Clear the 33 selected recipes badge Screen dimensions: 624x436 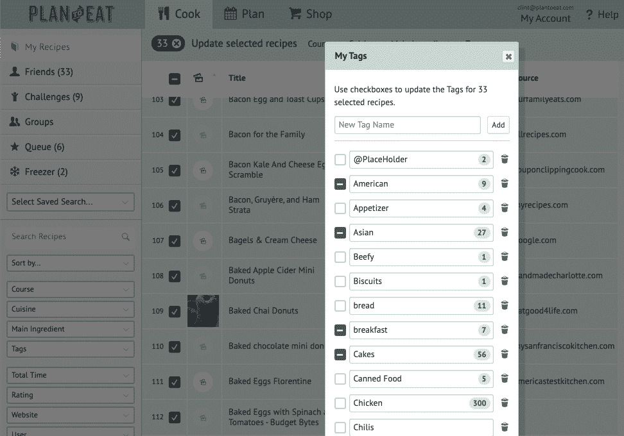coord(177,44)
